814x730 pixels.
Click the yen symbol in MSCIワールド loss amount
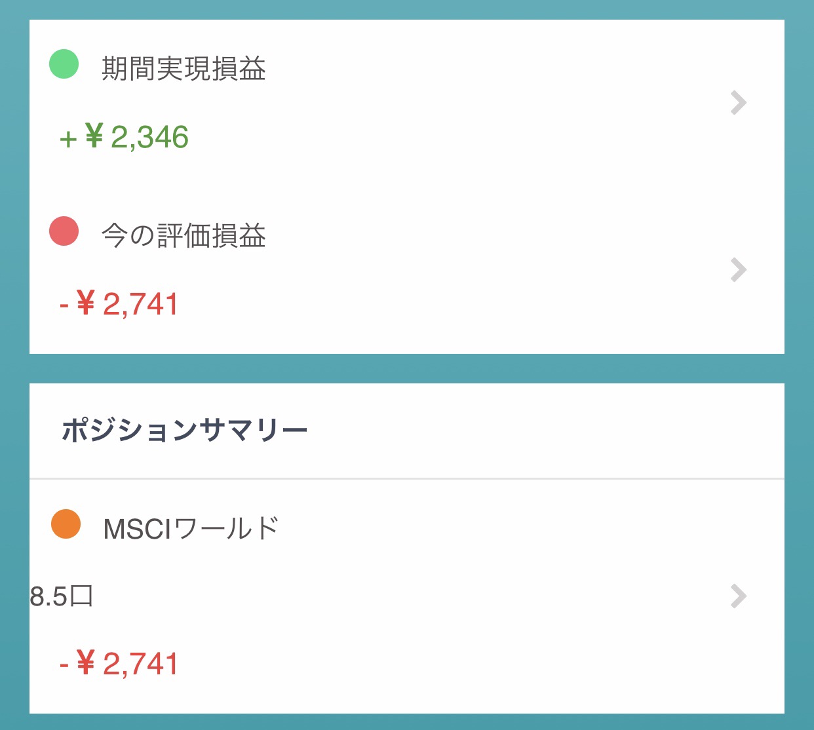(x=86, y=663)
